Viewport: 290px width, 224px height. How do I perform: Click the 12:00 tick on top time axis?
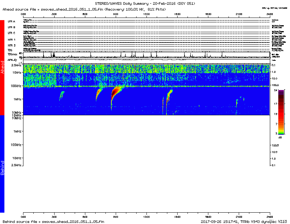(x=146, y=14)
